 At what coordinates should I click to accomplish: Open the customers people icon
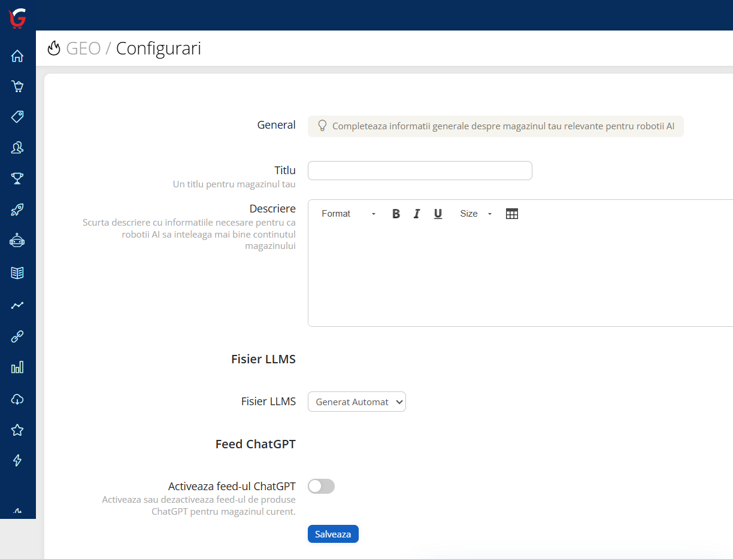(x=17, y=147)
